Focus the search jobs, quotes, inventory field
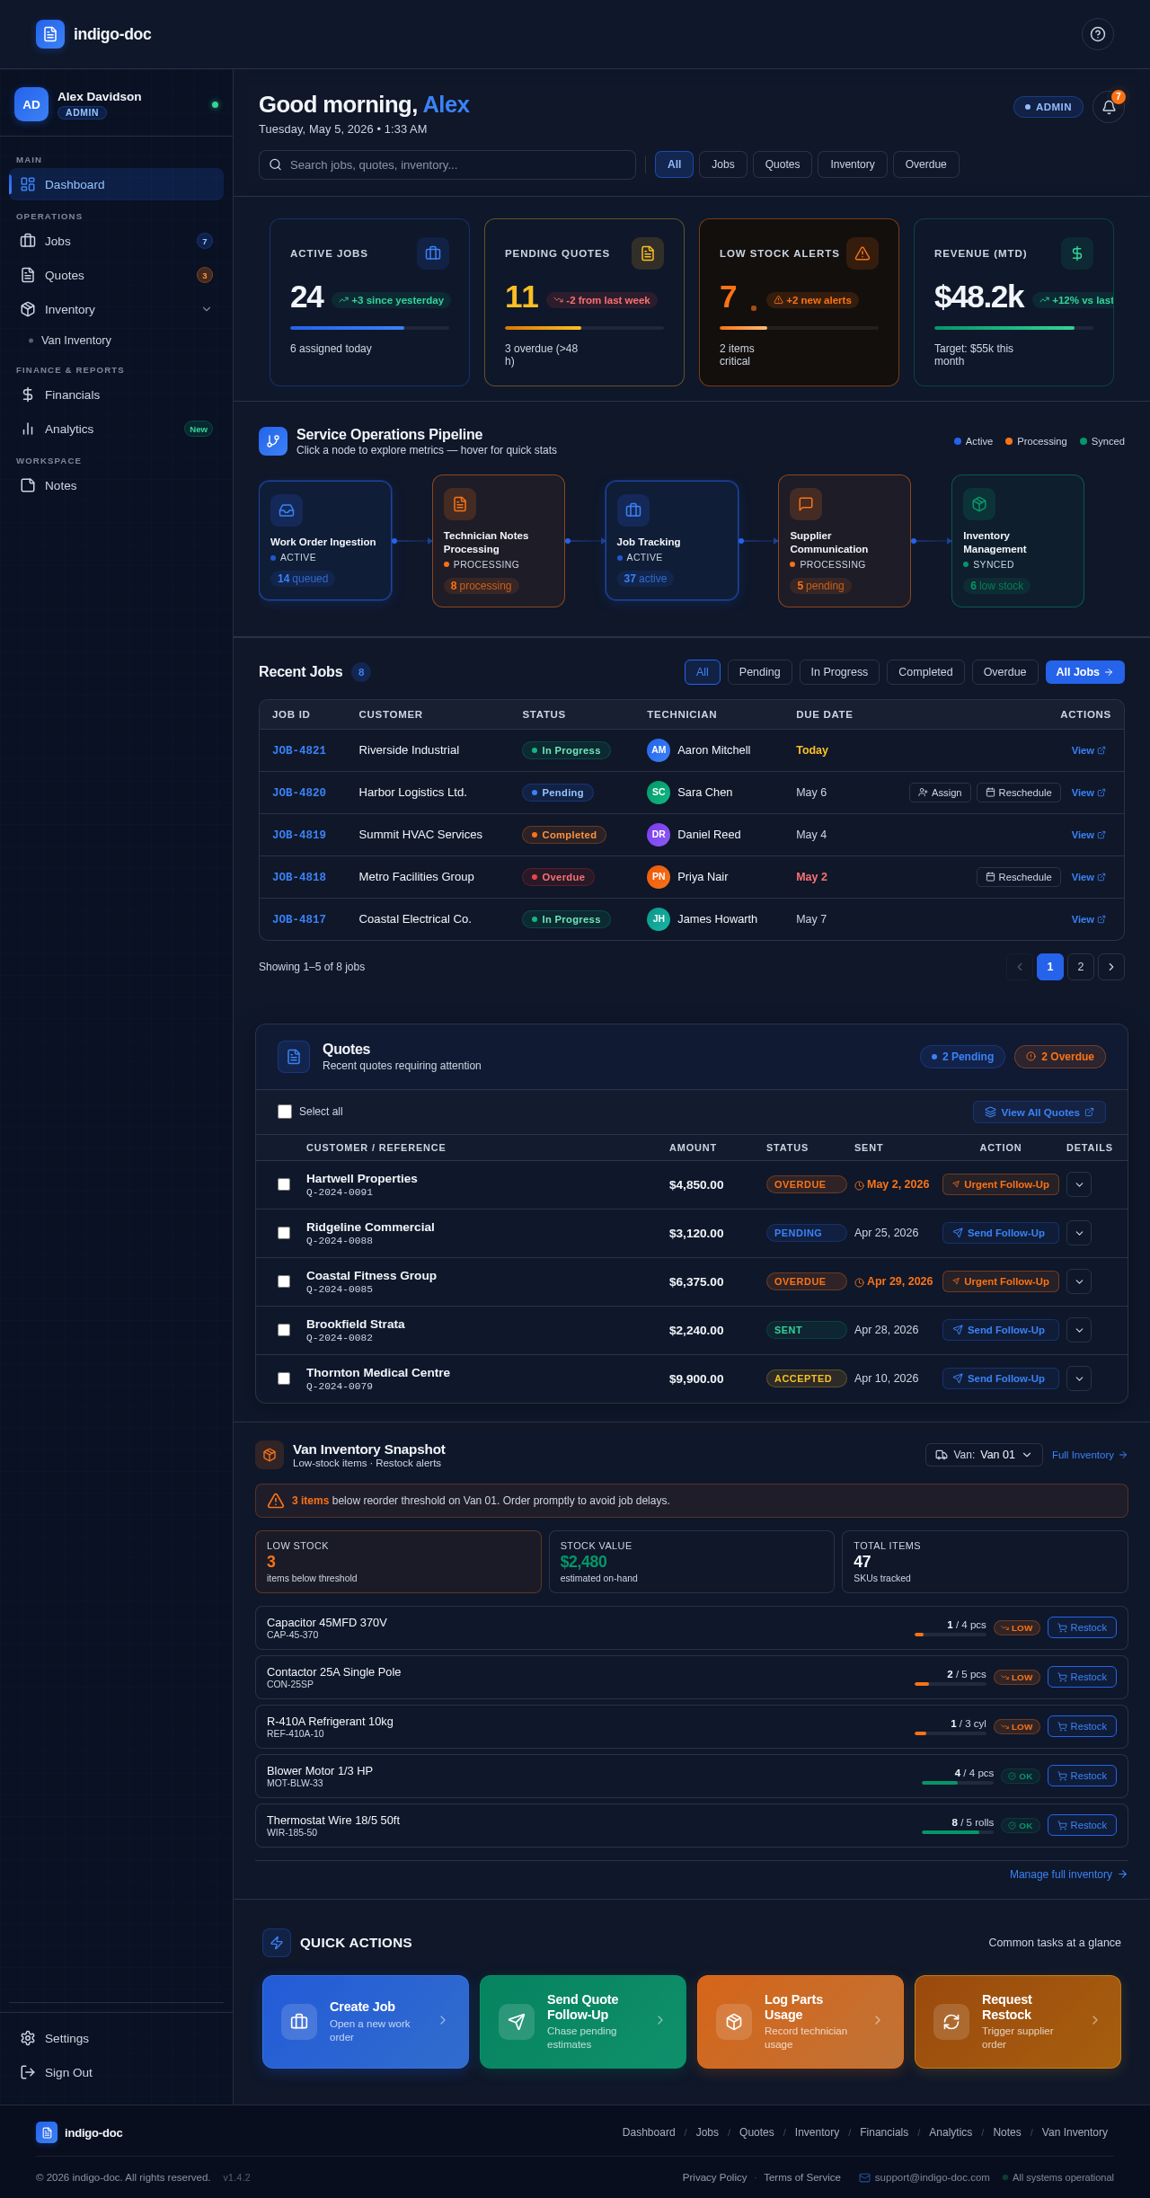The width and height of the screenshot is (1150, 2198). click(447, 164)
